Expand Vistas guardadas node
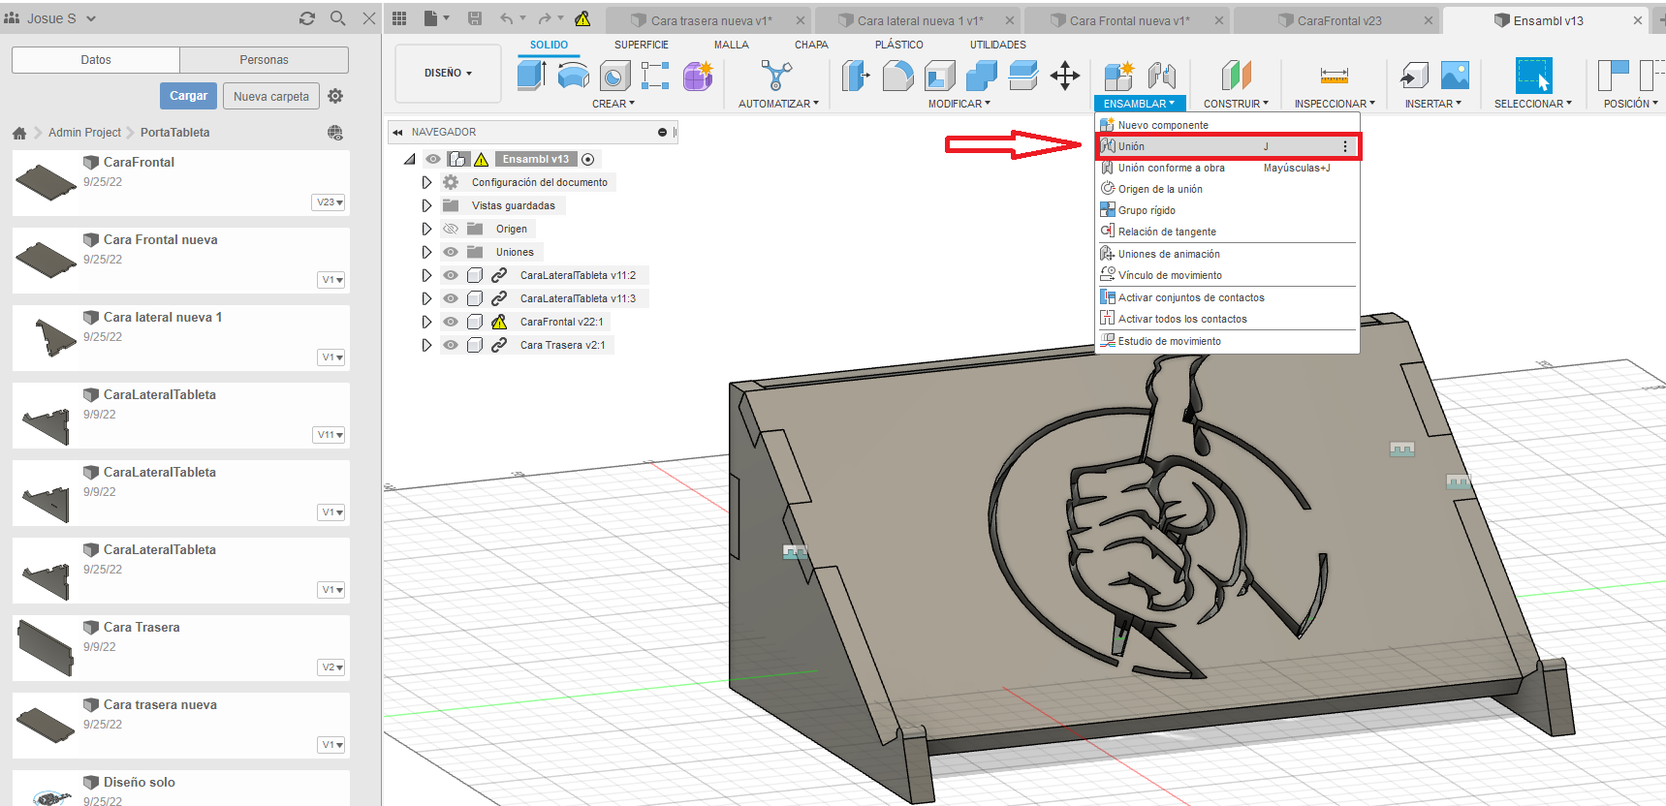The height and width of the screenshot is (806, 1666). (426, 205)
